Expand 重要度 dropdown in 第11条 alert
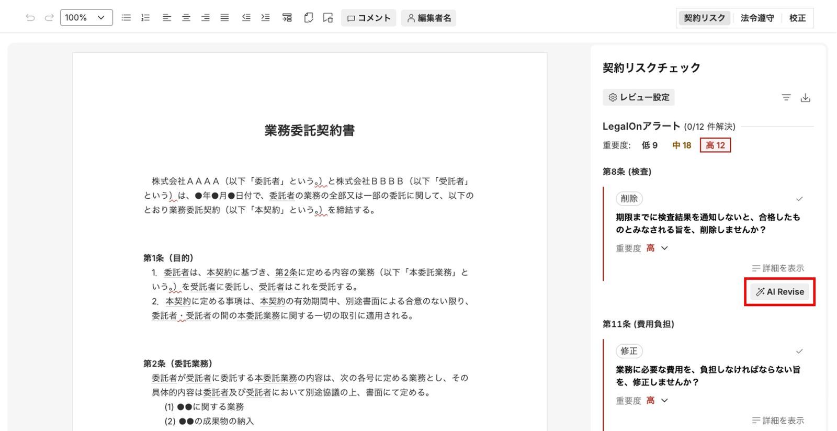Viewport: 837px width, 431px height. pos(664,400)
